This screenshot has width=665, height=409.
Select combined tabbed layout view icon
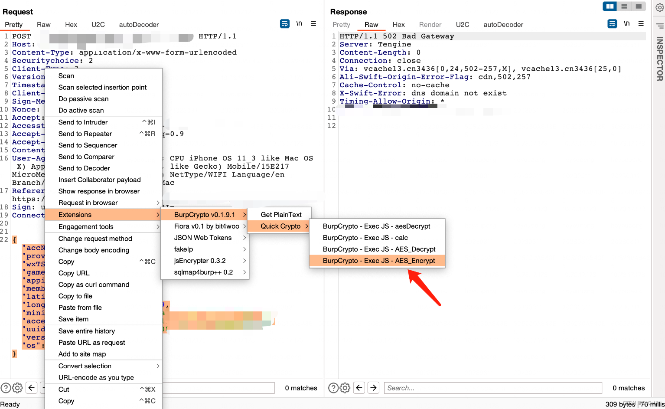[639, 6]
